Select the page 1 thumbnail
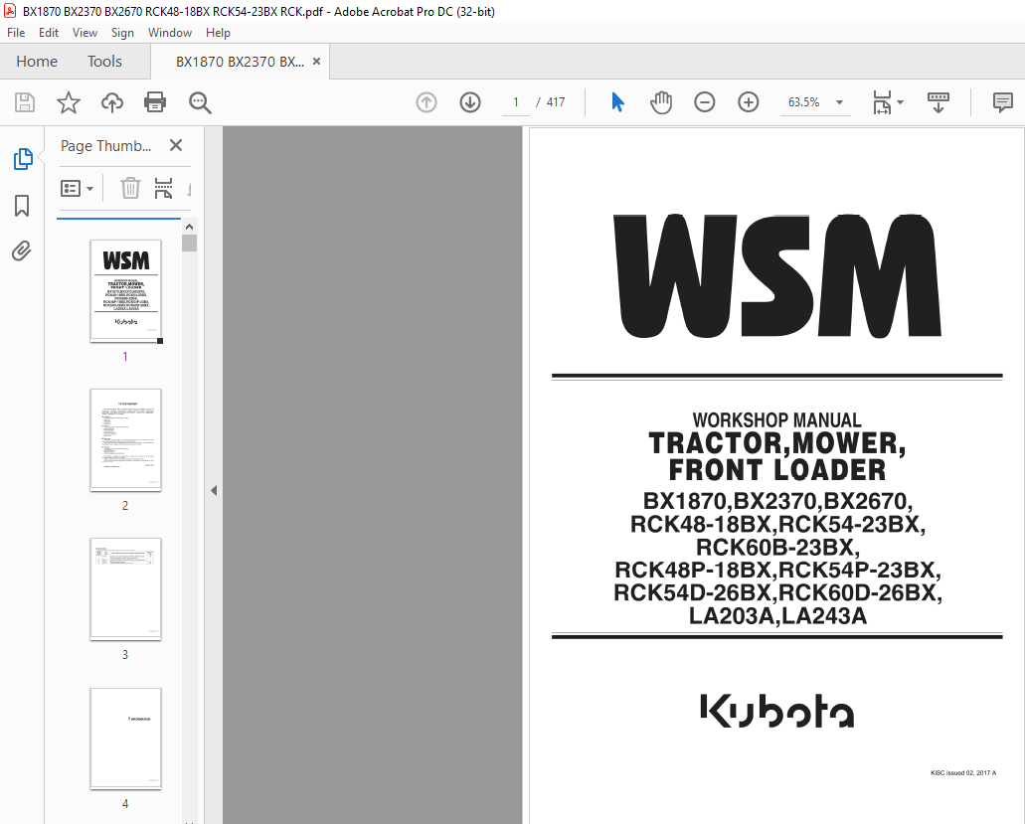 pyautogui.click(x=125, y=290)
